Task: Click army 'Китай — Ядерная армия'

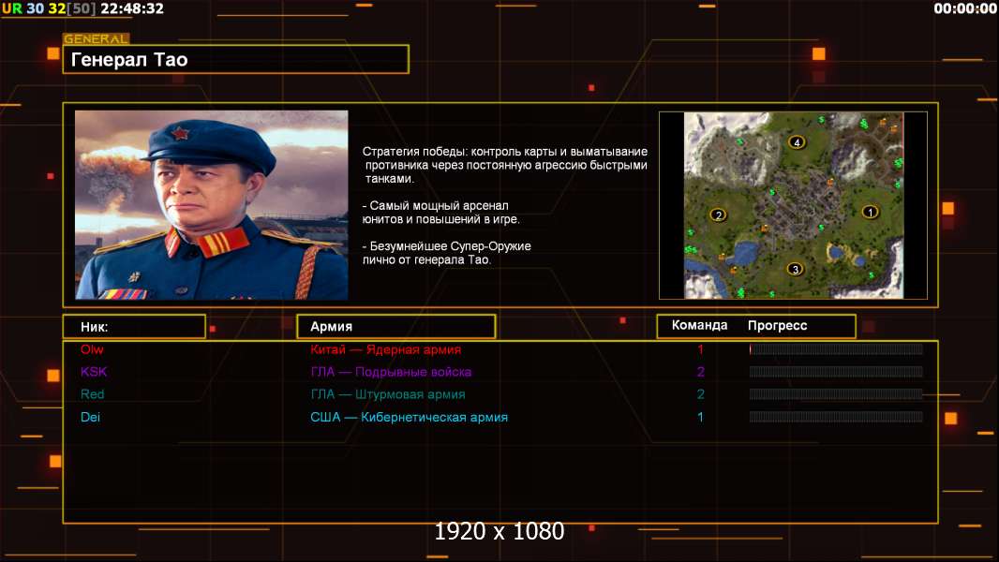Action: [385, 349]
